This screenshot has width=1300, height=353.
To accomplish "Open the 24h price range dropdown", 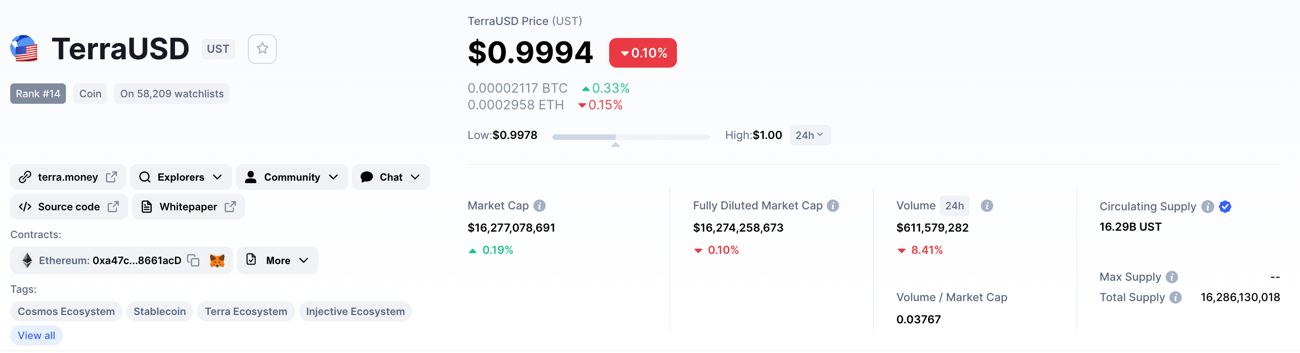I will [x=809, y=135].
